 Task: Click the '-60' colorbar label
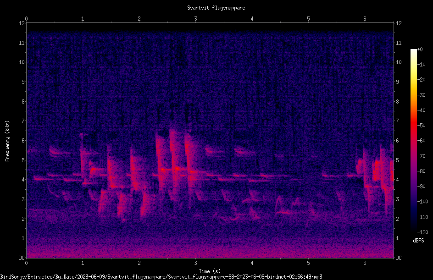coord(421,141)
